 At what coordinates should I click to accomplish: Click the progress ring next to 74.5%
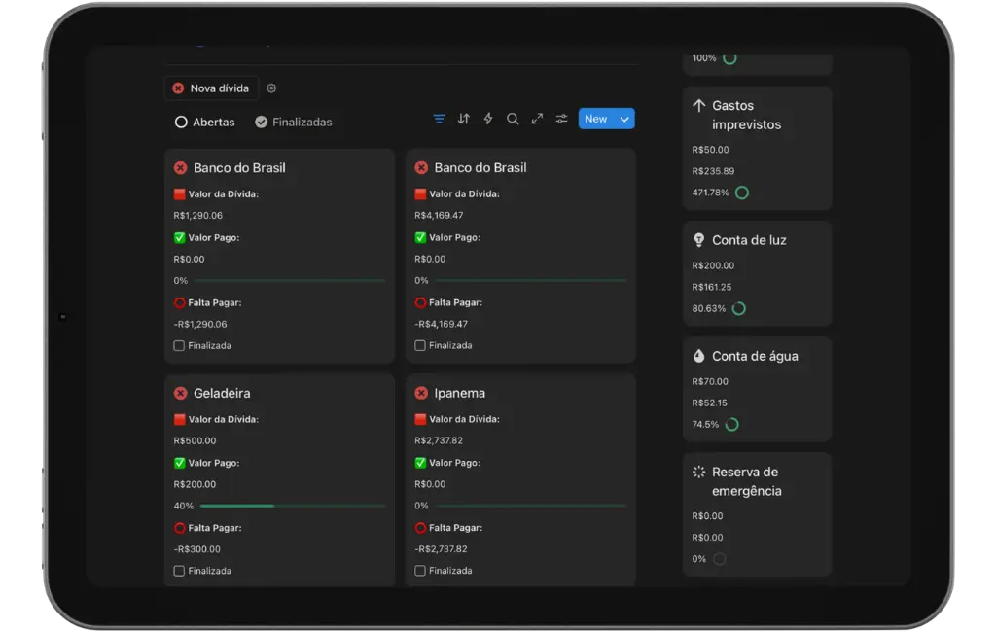(731, 424)
